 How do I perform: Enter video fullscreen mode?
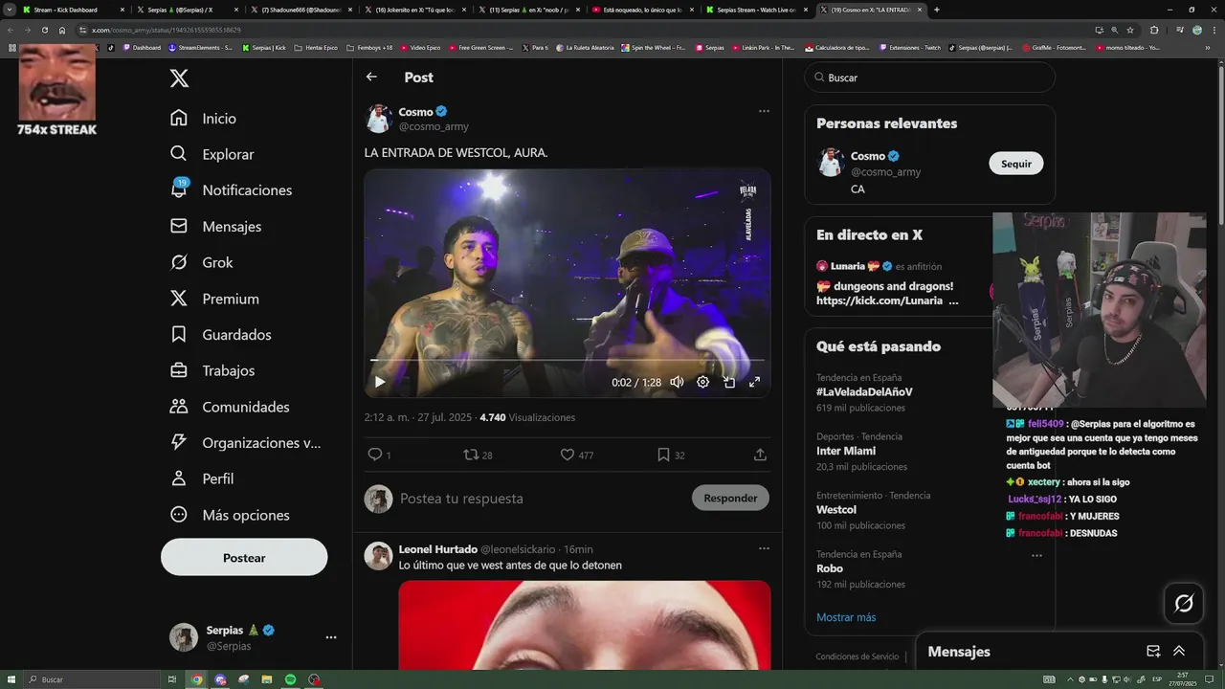754,382
